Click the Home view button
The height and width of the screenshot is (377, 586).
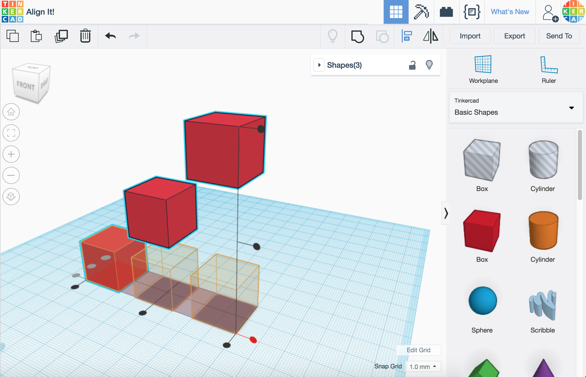(11, 112)
